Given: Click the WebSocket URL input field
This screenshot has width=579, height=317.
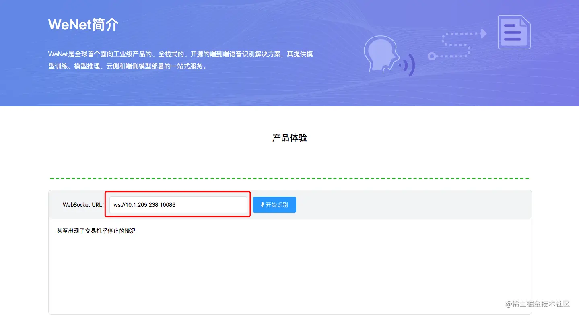Looking at the screenshot, I should tap(178, 205).
